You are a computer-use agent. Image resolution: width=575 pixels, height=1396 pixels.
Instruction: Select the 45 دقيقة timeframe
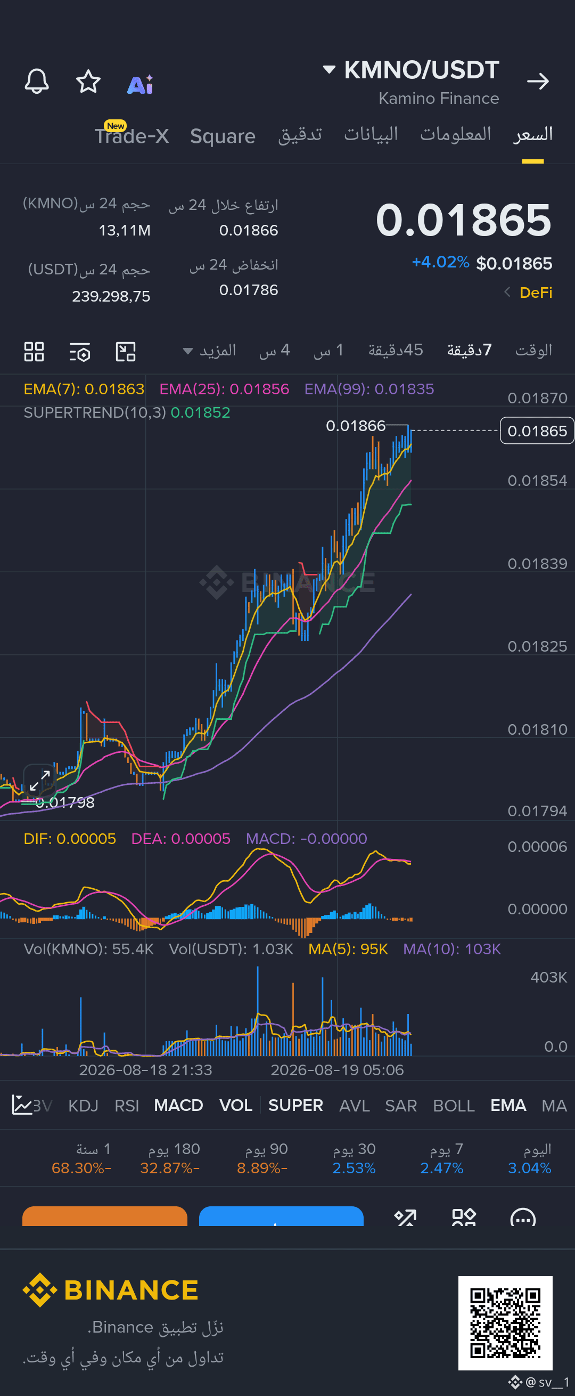[396, 351]
